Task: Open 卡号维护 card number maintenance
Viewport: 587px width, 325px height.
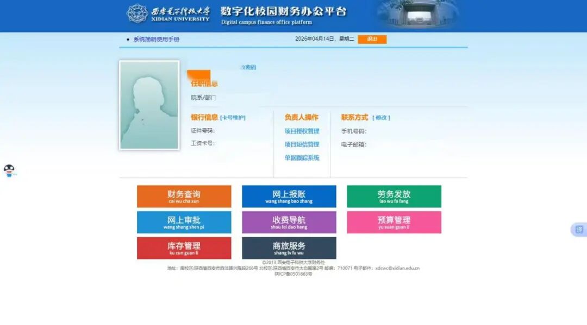Action: [233, 118]
